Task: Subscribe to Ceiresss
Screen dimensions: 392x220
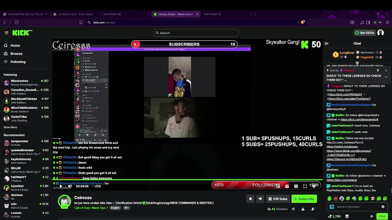Action: tap(304, 199)
